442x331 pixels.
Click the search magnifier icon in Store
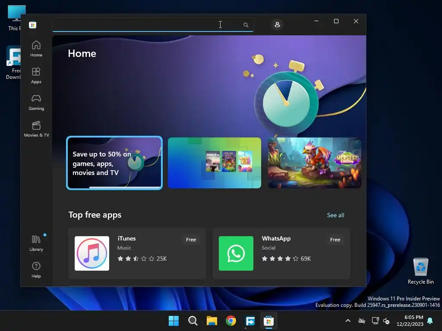click(246, 25)
